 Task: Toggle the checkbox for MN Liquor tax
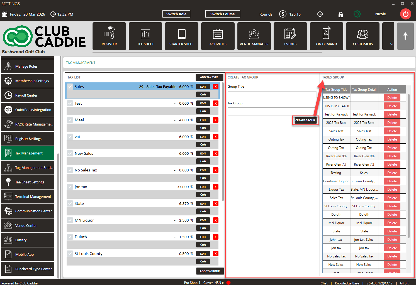coord(70,220)
